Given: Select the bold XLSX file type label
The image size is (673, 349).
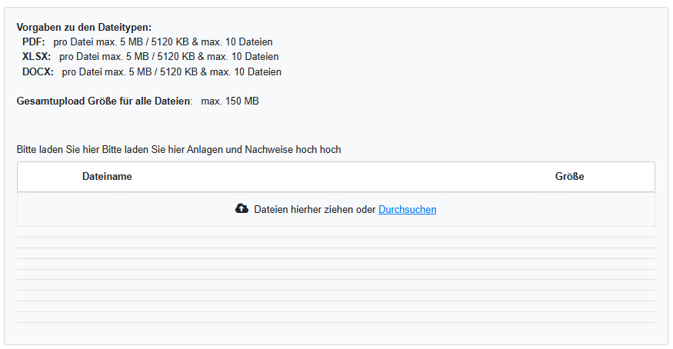Looking at the screenshot, I should click(x=37, y=57).
